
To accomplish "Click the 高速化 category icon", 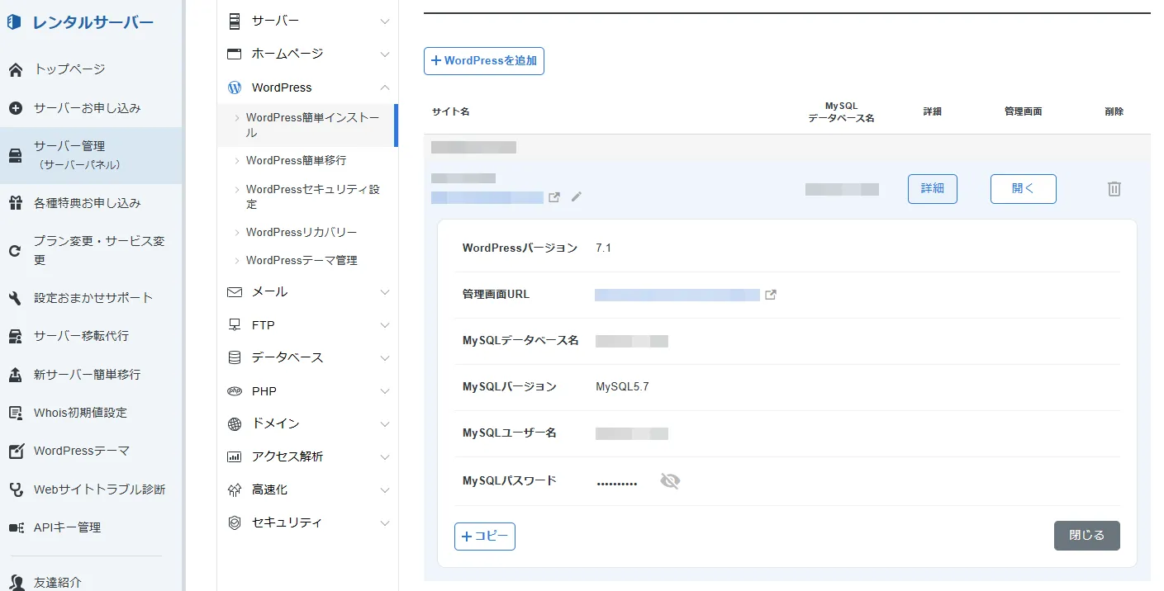I will coord(235,489).
